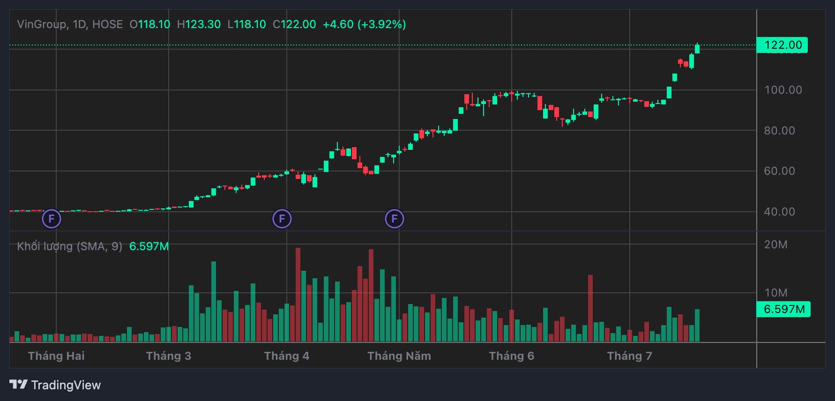The width and height of the screenshot is (835, 401).
Task: Click the F marker near Tháng Hai
Action: [52, 219]
